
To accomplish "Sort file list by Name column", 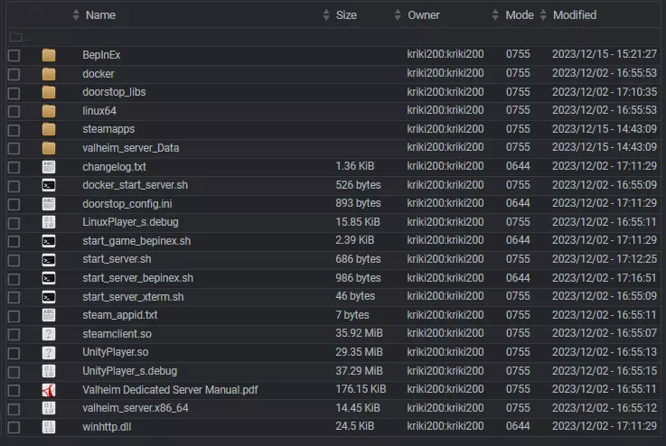I will (100, 15).
